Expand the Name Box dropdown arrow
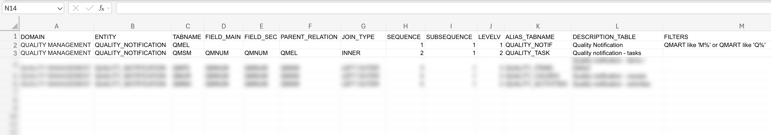The image size is (771, 135). (x=59, y=9)
